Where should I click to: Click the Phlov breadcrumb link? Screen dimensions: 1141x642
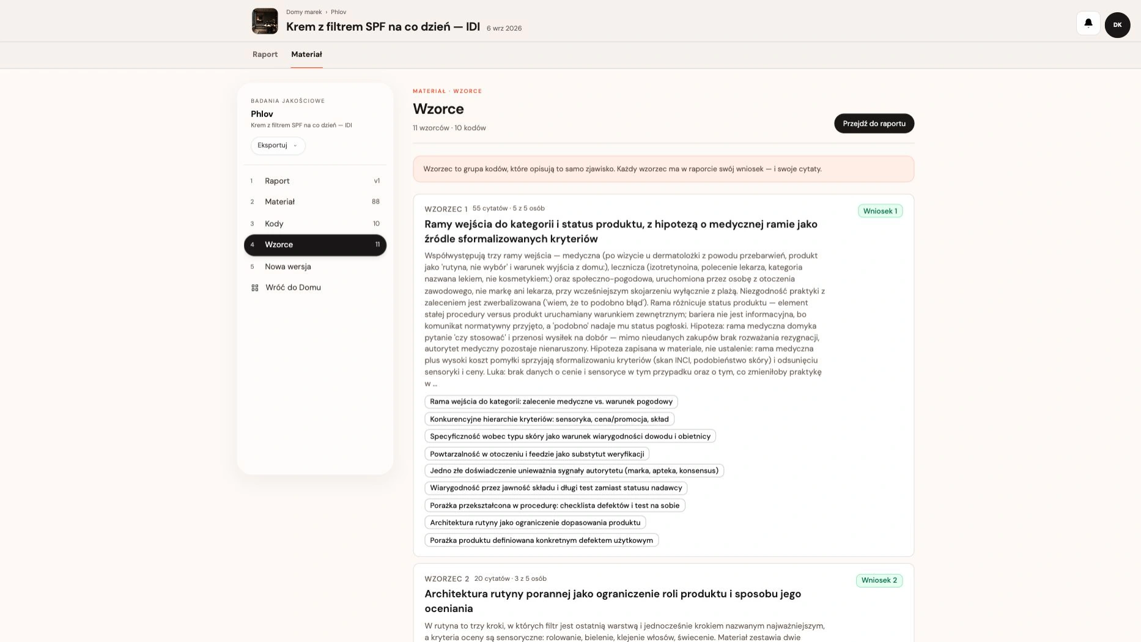pyautogui.click(x=339, y=12)
